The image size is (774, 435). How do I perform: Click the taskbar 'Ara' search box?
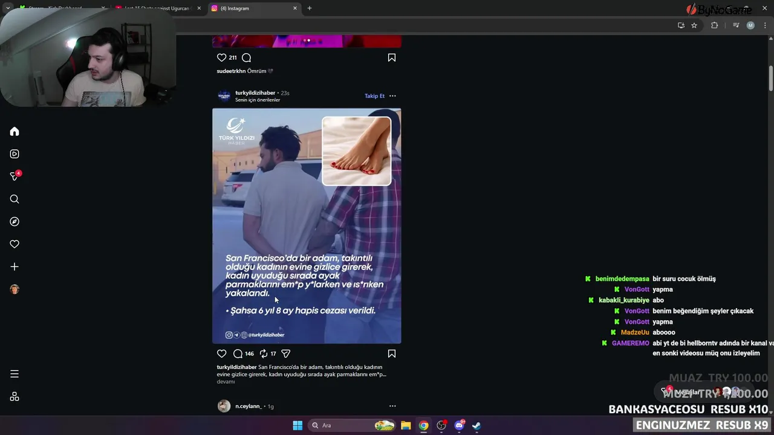coord(352,425)
